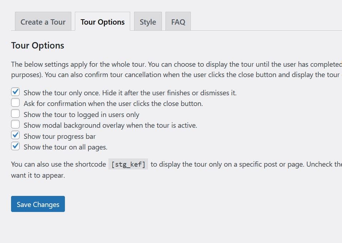Click the "Ask for confirmation" label text

(113, 104)
